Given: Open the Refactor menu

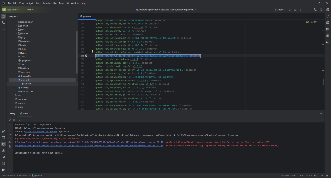Looking at the screenshot, I should coord(47,3).
